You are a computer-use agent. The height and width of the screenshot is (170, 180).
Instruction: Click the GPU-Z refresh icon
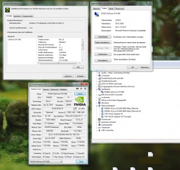(81, 89)
